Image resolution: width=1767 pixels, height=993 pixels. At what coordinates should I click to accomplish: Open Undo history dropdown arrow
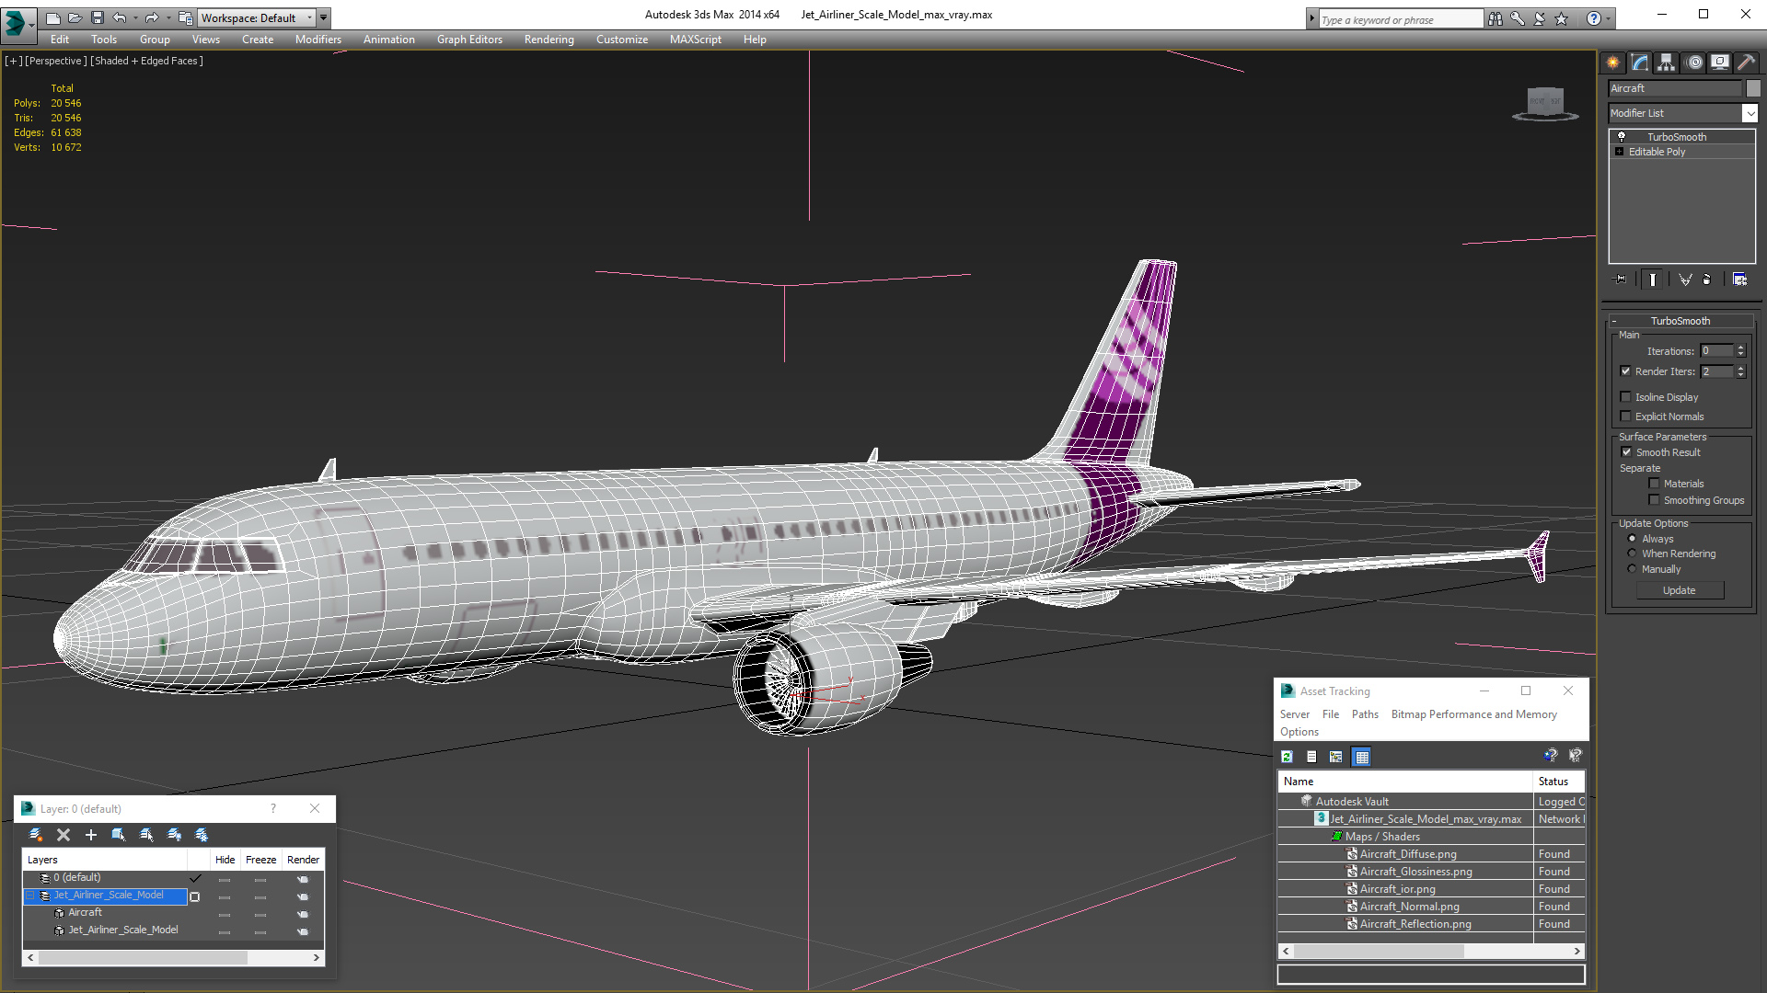tap(135, 17)
